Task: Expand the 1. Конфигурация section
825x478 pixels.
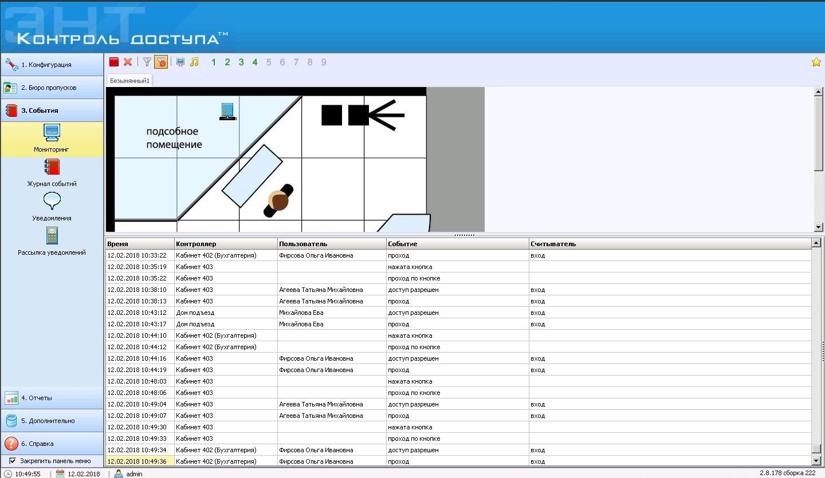Action: click(52, 65)
